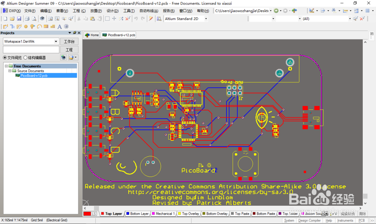Viewport: 376px width, 224px height.
Task: Open the Altium Standard 2D view dropdown
Action: pos(207,18)
